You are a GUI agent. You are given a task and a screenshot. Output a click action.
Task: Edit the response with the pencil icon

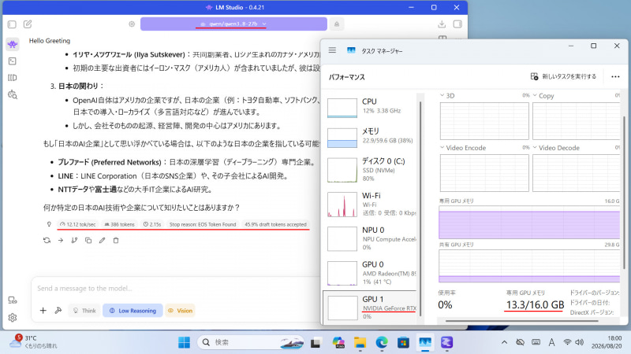coord(103,241)
